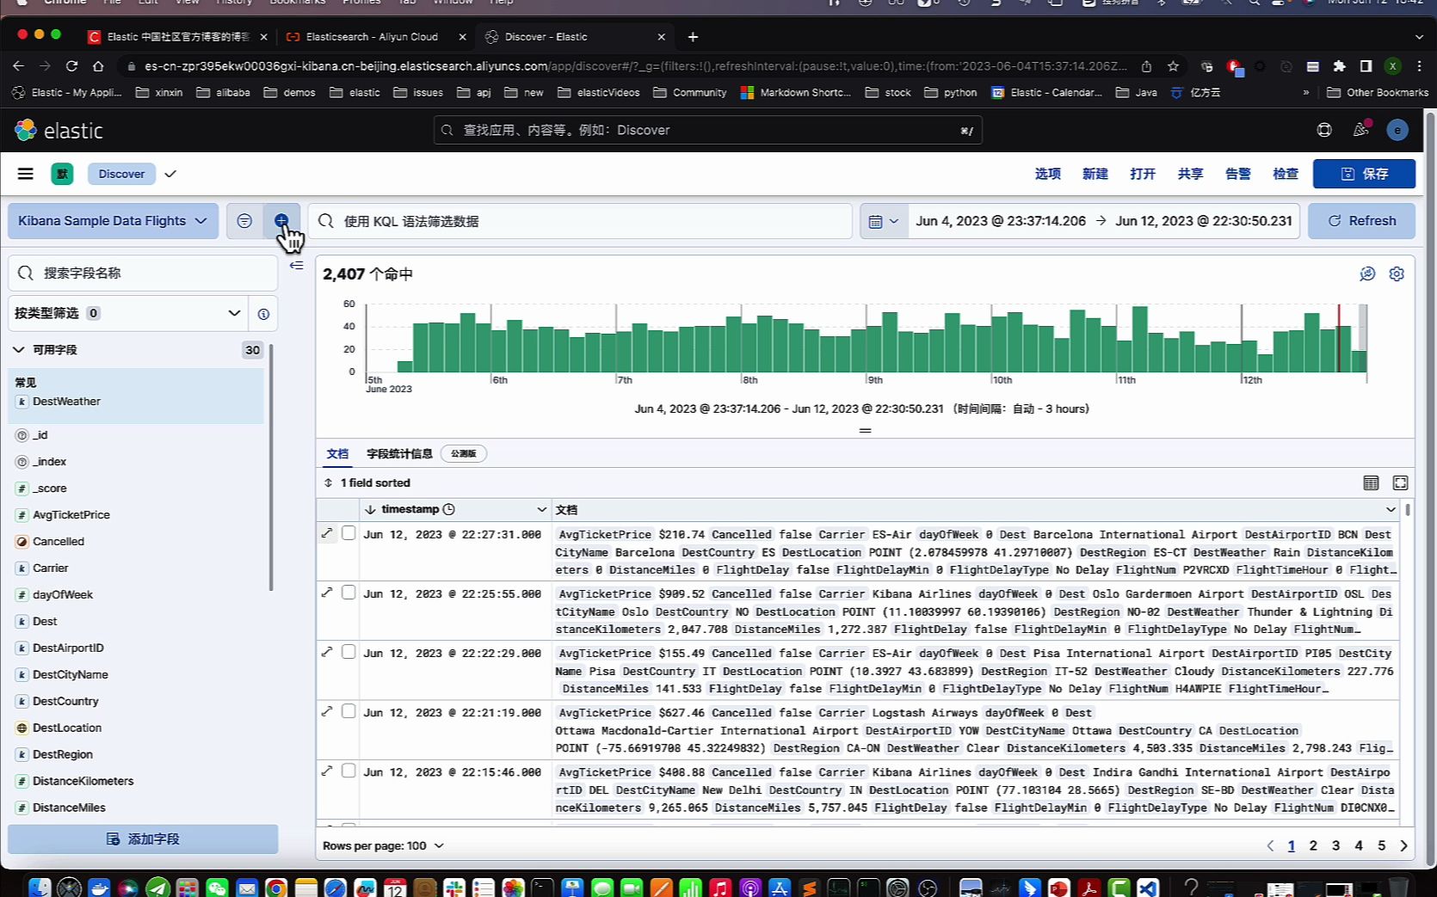1437x897 pixels.
Task: Open the help menu icon in header
Action: pos(1324,130)
